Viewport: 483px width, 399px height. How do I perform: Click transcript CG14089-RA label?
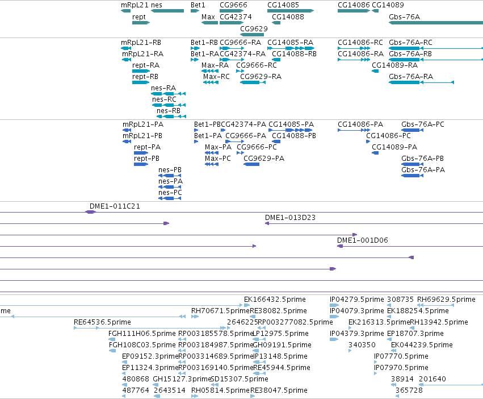[394, 65]
